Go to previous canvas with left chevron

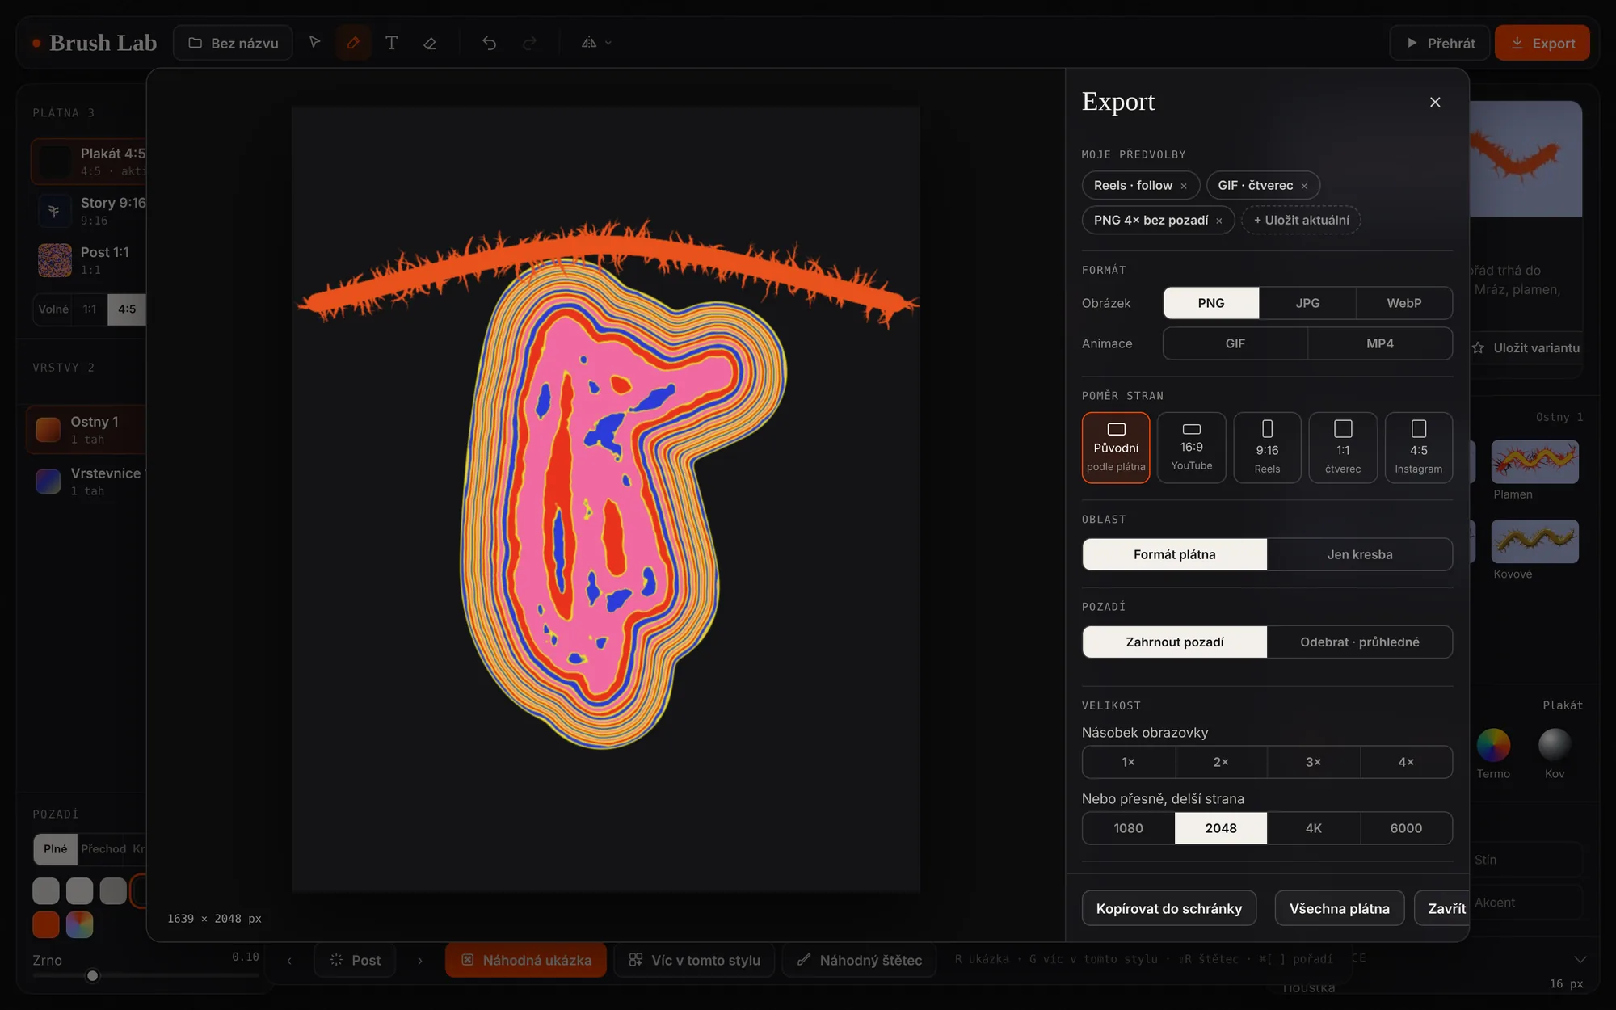(x=288, y=961)
